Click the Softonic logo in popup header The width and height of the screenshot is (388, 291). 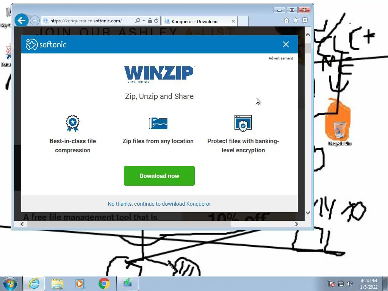[x=46, y=44]
